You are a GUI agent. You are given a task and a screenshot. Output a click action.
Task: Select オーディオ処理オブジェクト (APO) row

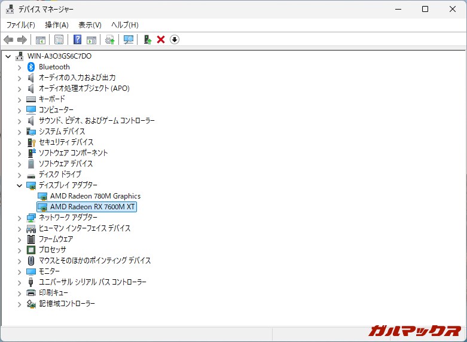pyautogui.click(x=84, y=88)
